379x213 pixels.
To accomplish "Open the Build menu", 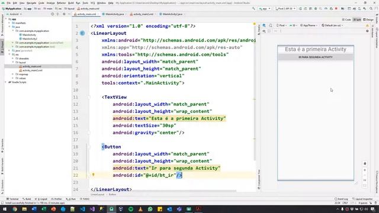I will pyautogui.click(x=71, y=3).
